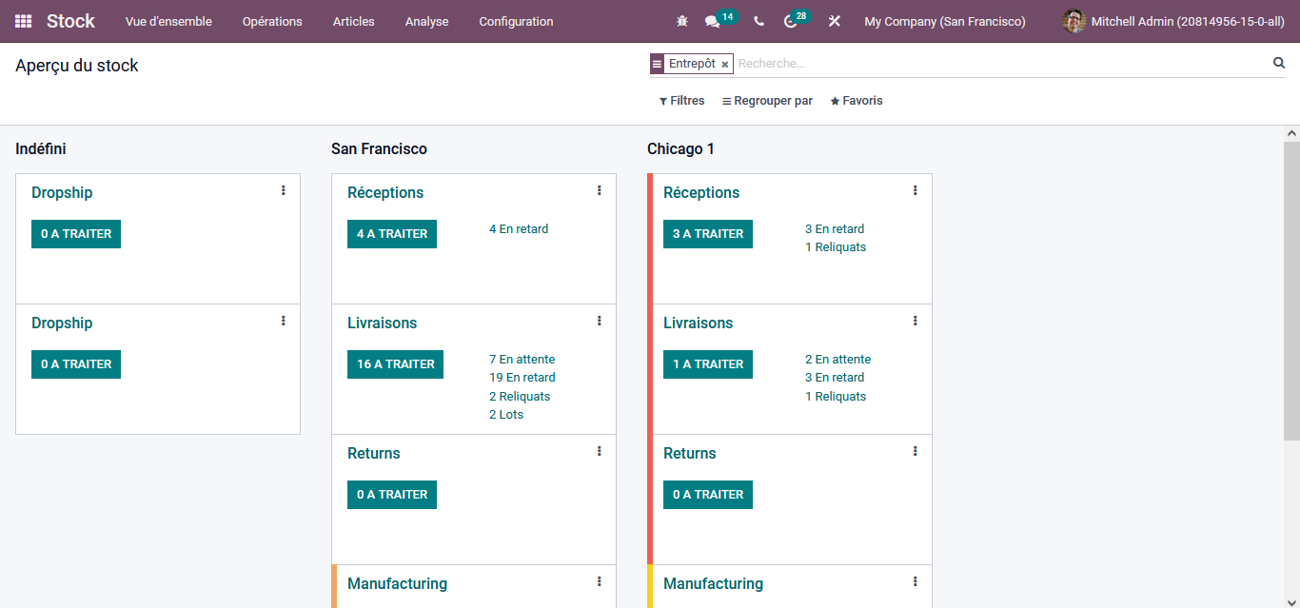Open the My Company (San Francisco) switcher

pos(945,21)
